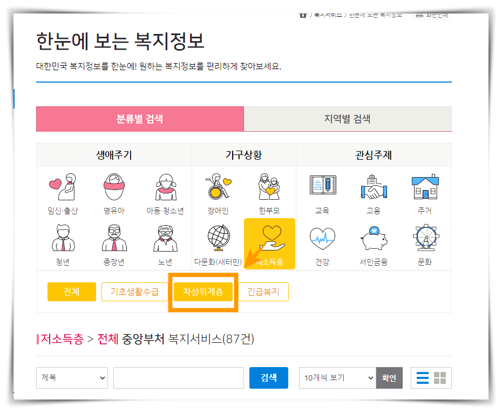502x413 pixels.
Task: Switch to list view layout
Action: [422, 378]
